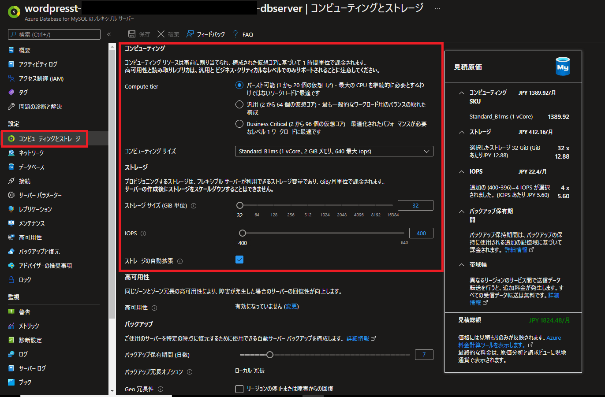Open 問題の診断と解決 wrench icon
This screenshot has width=605, height=397.
[x=11, y=107]
